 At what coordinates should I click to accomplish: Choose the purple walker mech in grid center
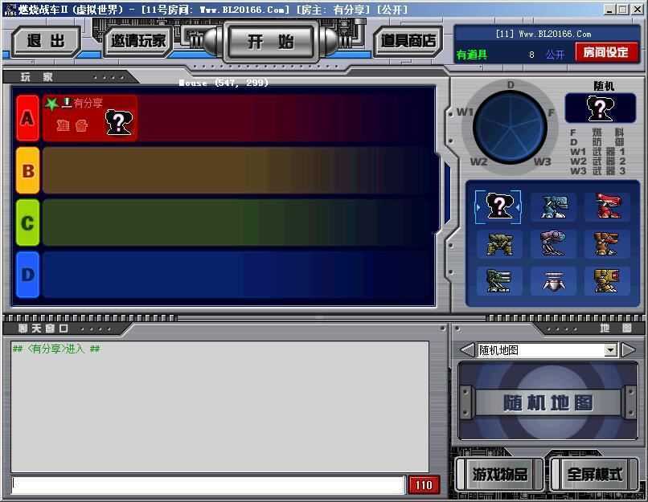pos(553,244)
